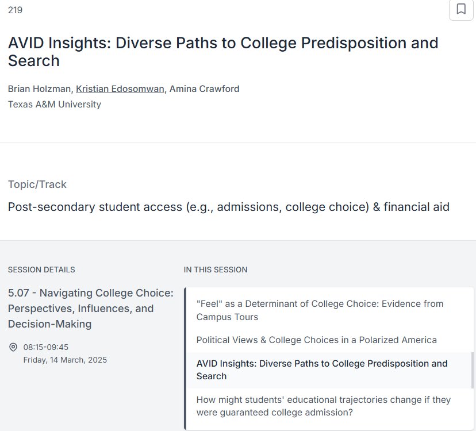Image resolution: width=476 pixels, height=431 pixels.
Task: Select author name Brian Holzman
Action: [x=39, y=89]
